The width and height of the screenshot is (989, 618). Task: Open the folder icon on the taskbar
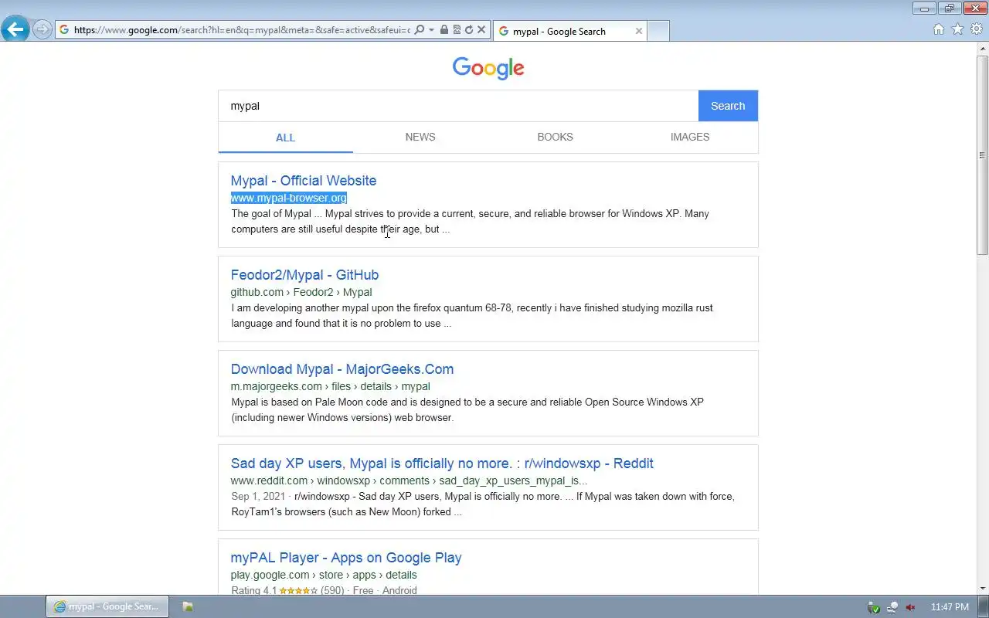(x=188, y=606)
